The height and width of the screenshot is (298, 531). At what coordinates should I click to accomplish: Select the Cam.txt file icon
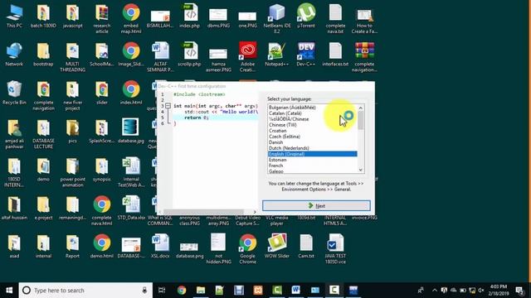click(306, 247)
